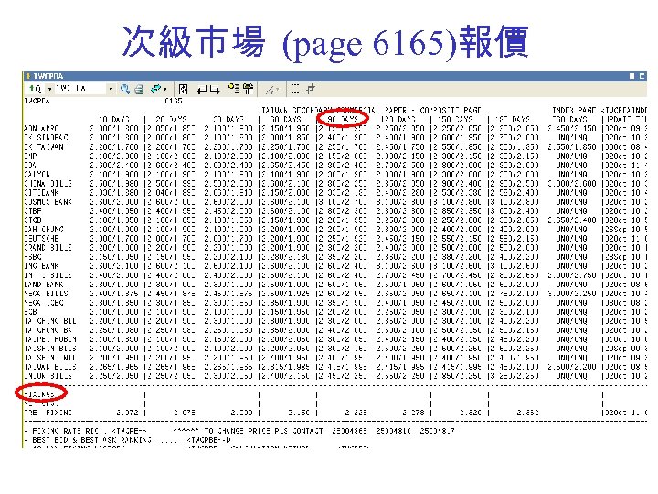Click the window restore button at top right
This screenshot has width=658, height=494.
click(x=632, y=76)
